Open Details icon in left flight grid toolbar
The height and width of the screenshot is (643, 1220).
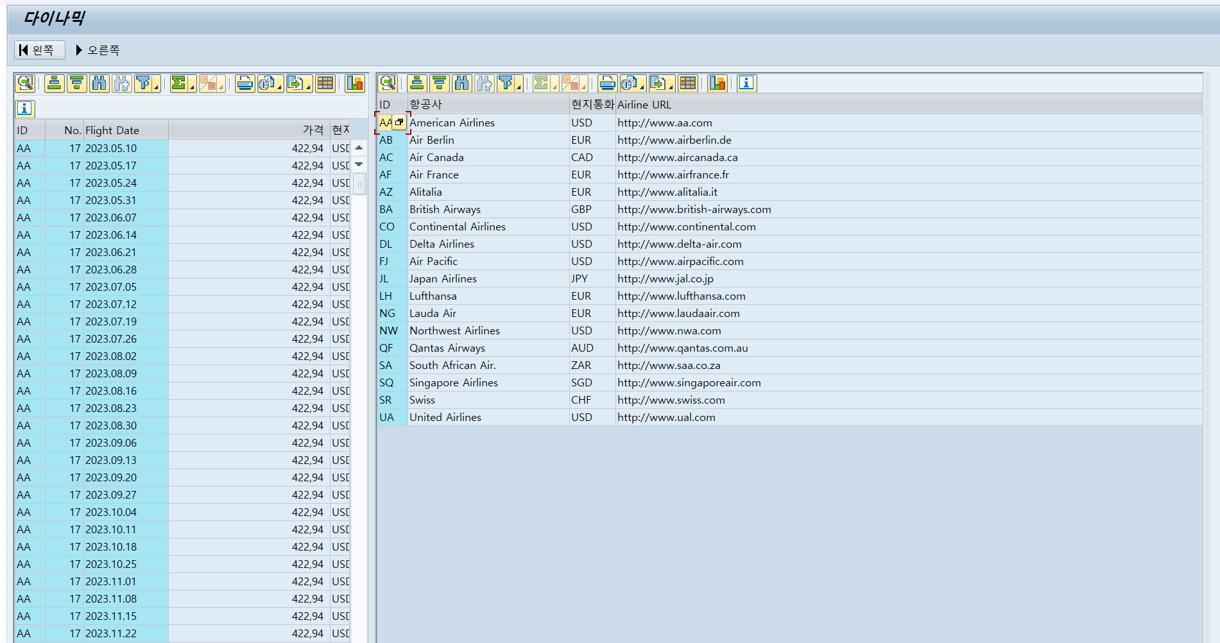pos(25,83)
